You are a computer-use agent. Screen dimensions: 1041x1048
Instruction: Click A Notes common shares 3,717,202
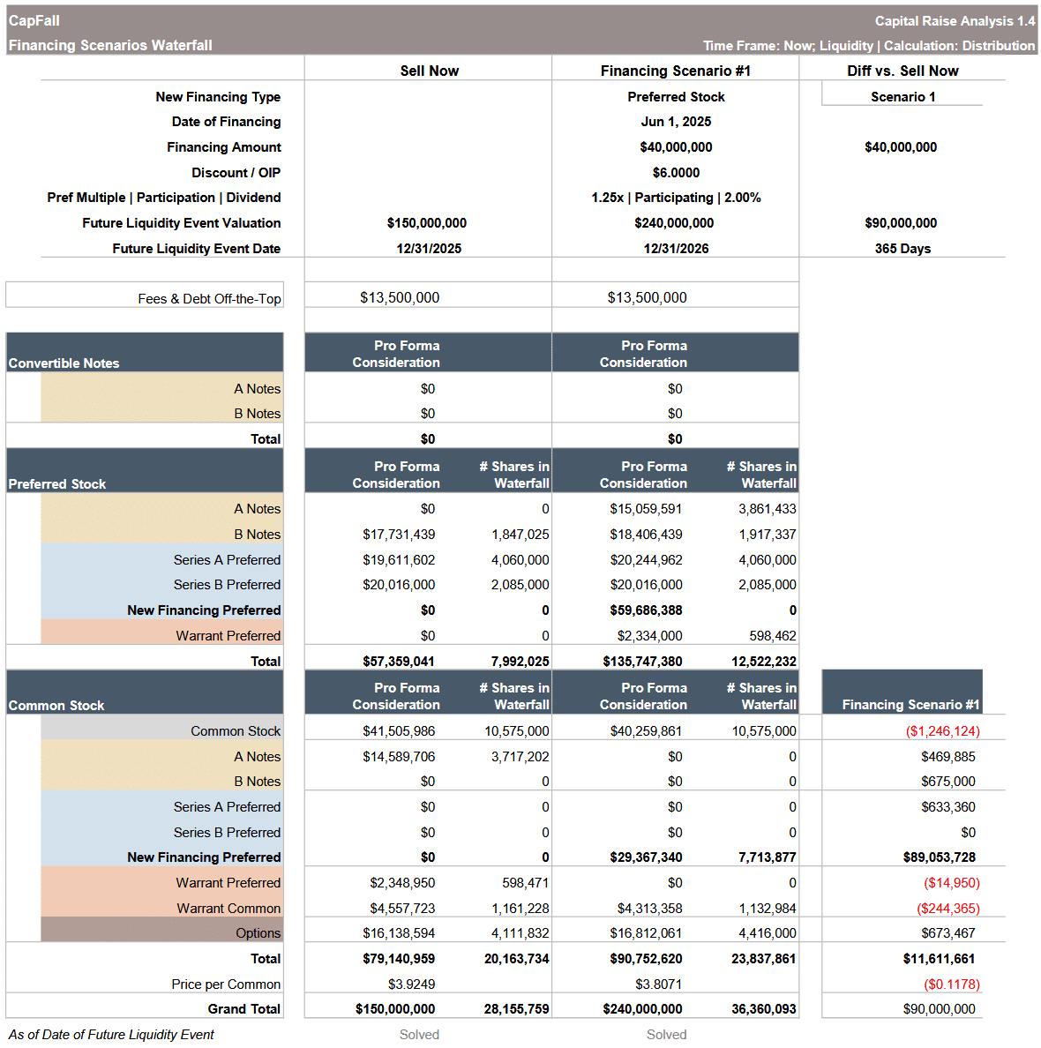tap(520, 757)
